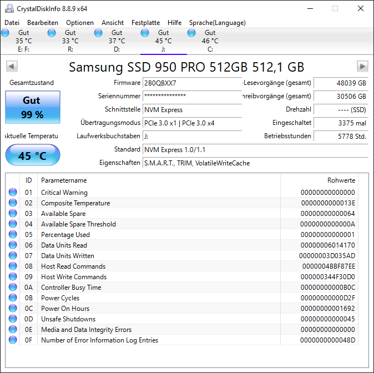Click raw value 0000000000048D
Image resolution: width=374 pixels, height=373 pixels.
(x=327, y=340)
